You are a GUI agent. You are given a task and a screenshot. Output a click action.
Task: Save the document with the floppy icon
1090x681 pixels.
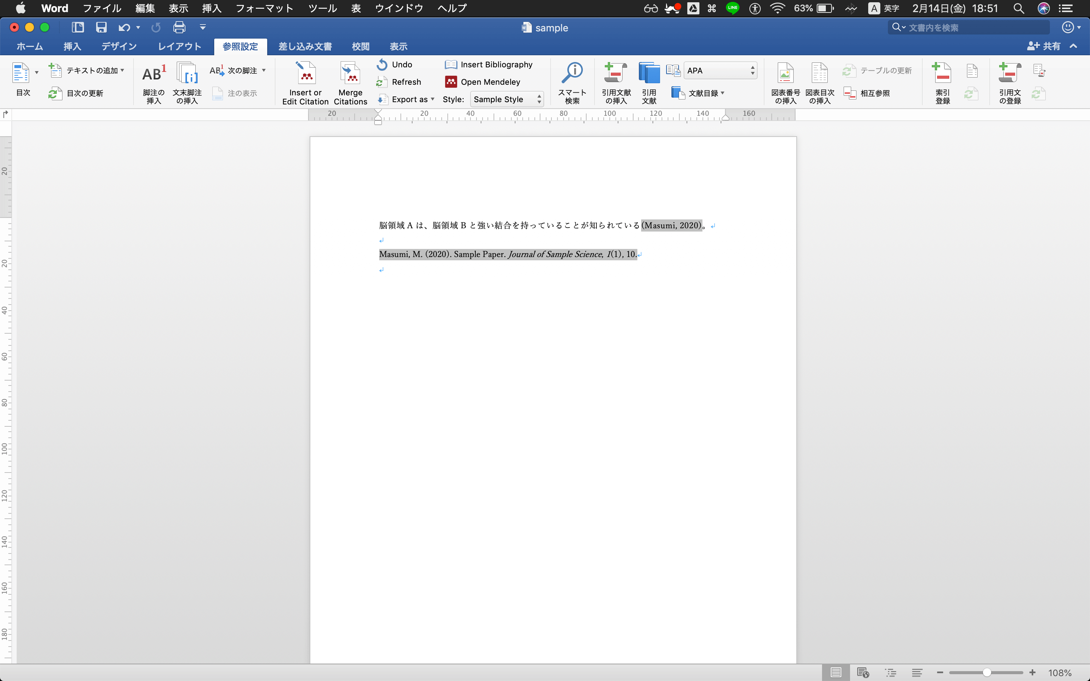[x=101, y=28]
